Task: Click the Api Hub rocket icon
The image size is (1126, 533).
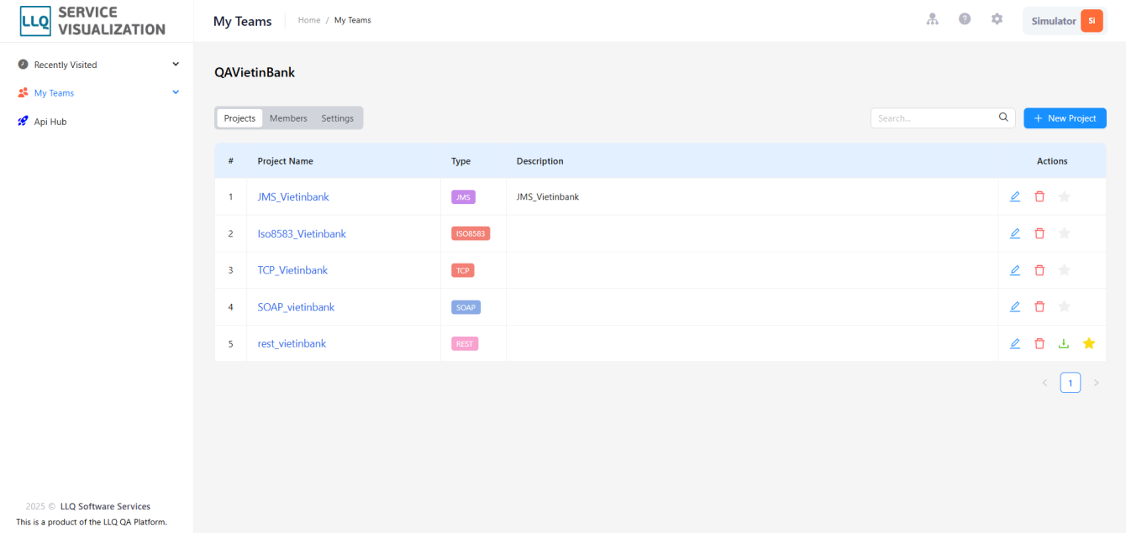Action: (x=23, y=122)
